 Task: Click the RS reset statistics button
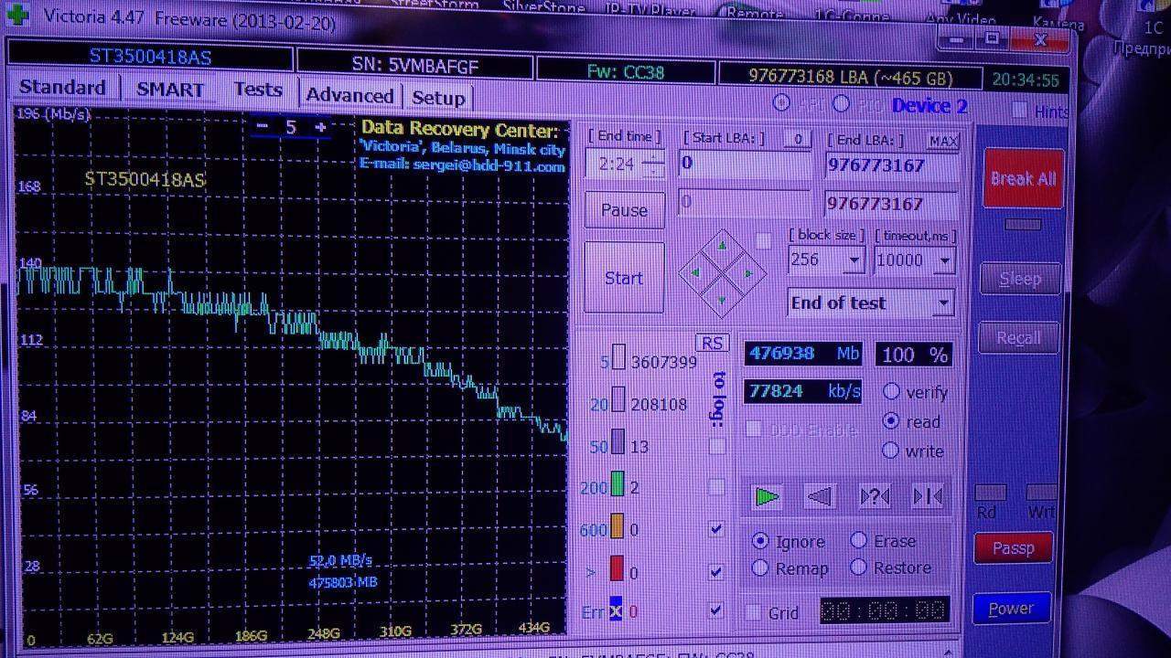click(712, 344)
